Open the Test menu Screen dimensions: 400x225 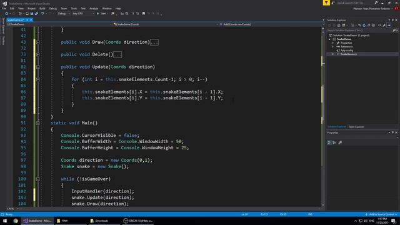pyautogui.click(x=83, y=8)
